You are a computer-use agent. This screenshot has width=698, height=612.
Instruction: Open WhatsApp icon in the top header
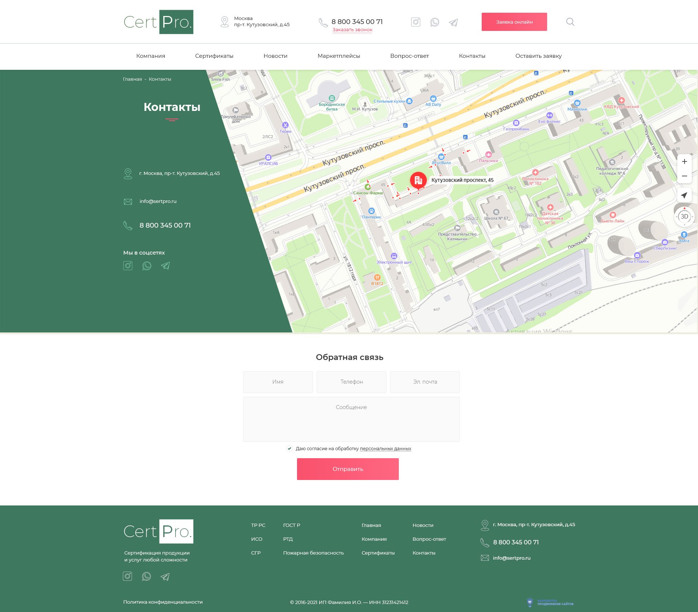pyautogui.click(x=434, y=22)
